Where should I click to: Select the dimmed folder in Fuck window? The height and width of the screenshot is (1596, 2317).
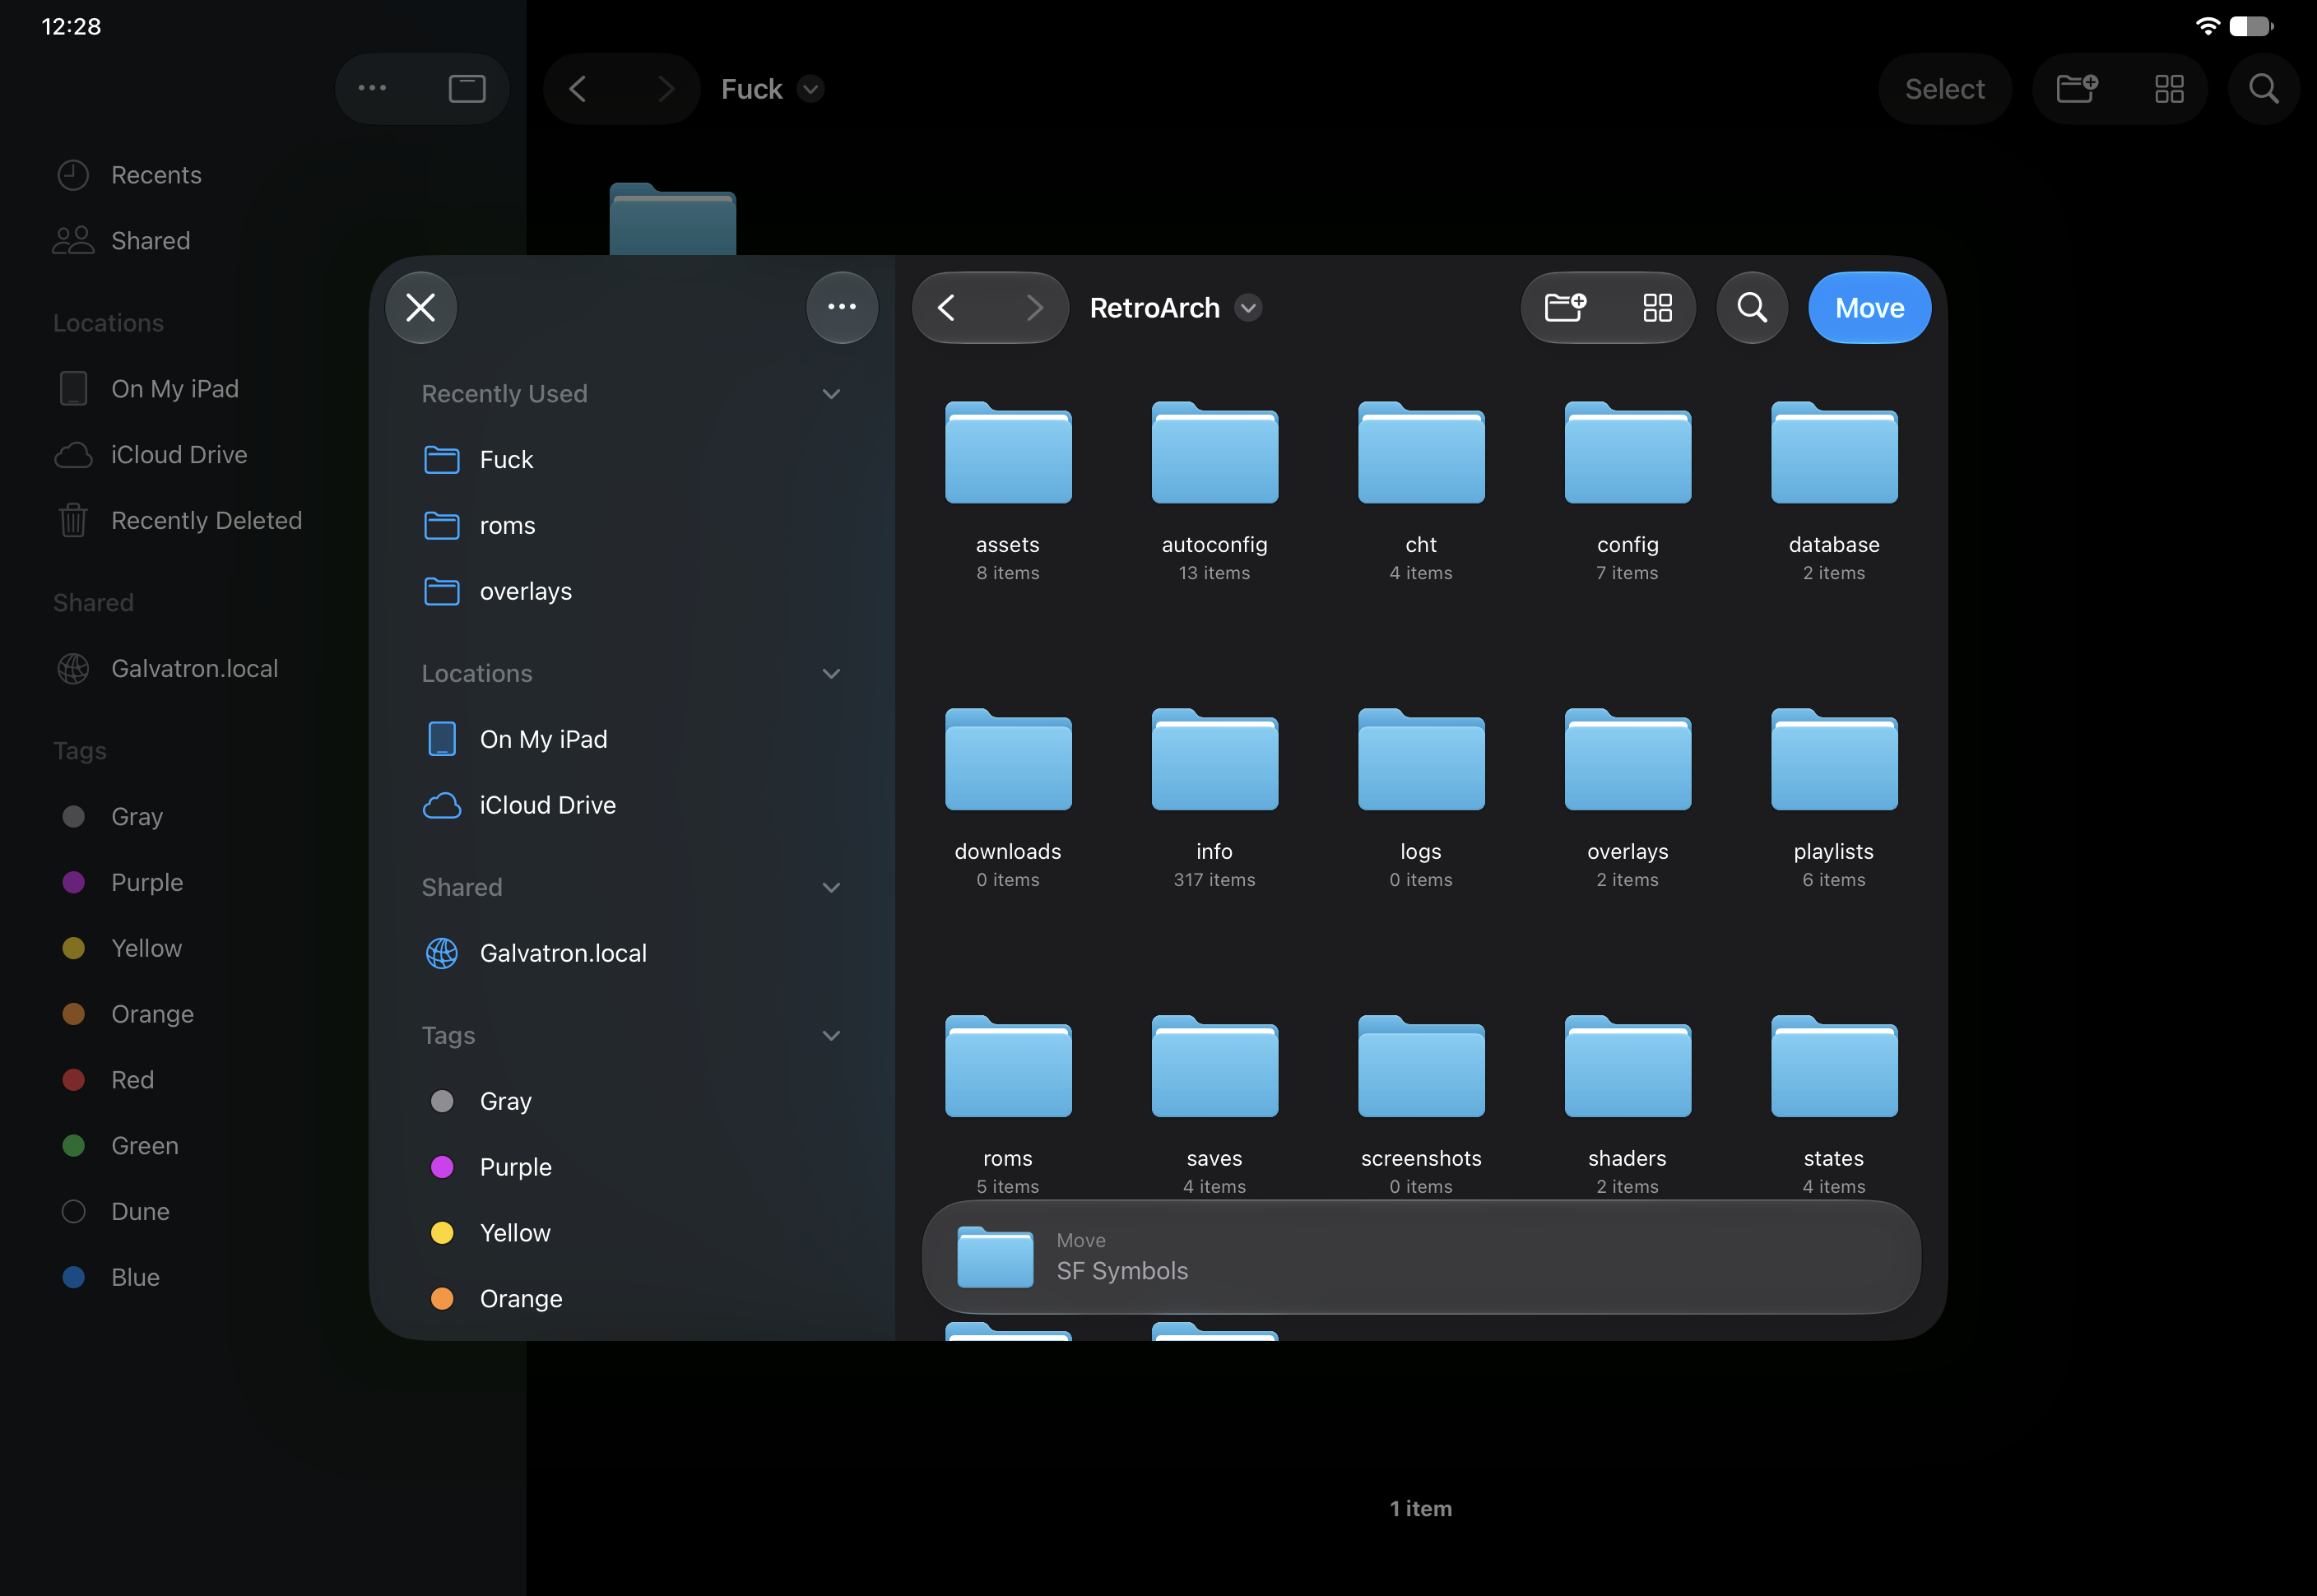673,219
